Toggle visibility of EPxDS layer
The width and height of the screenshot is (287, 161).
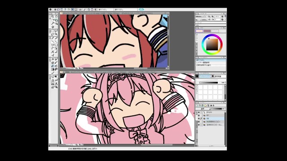coord(199,112)
